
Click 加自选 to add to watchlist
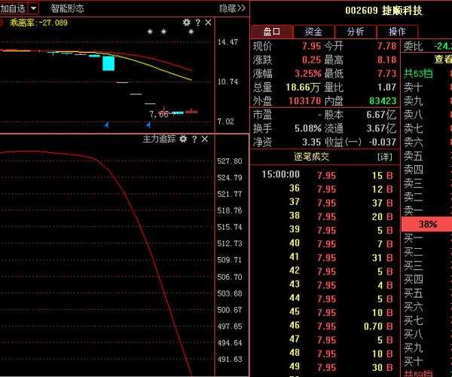click(x=13, y=8)
